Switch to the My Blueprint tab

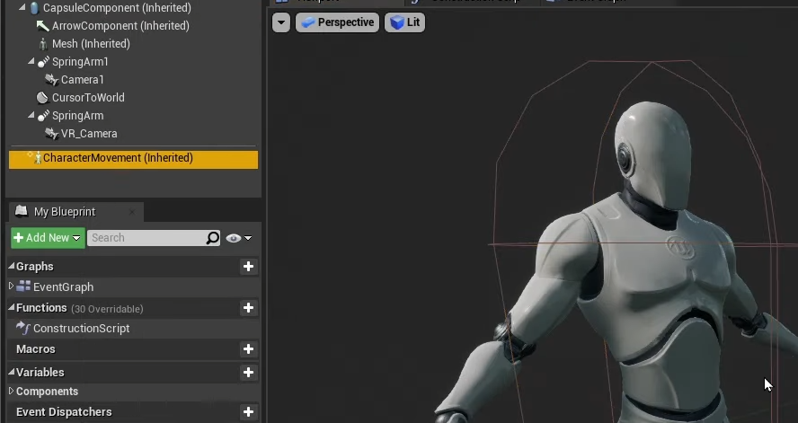pyautogui.click(x=75, y=212)
